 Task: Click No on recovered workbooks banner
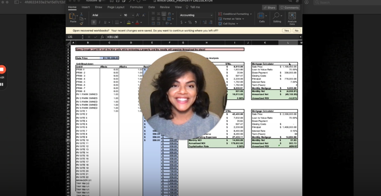click(296, 30)
